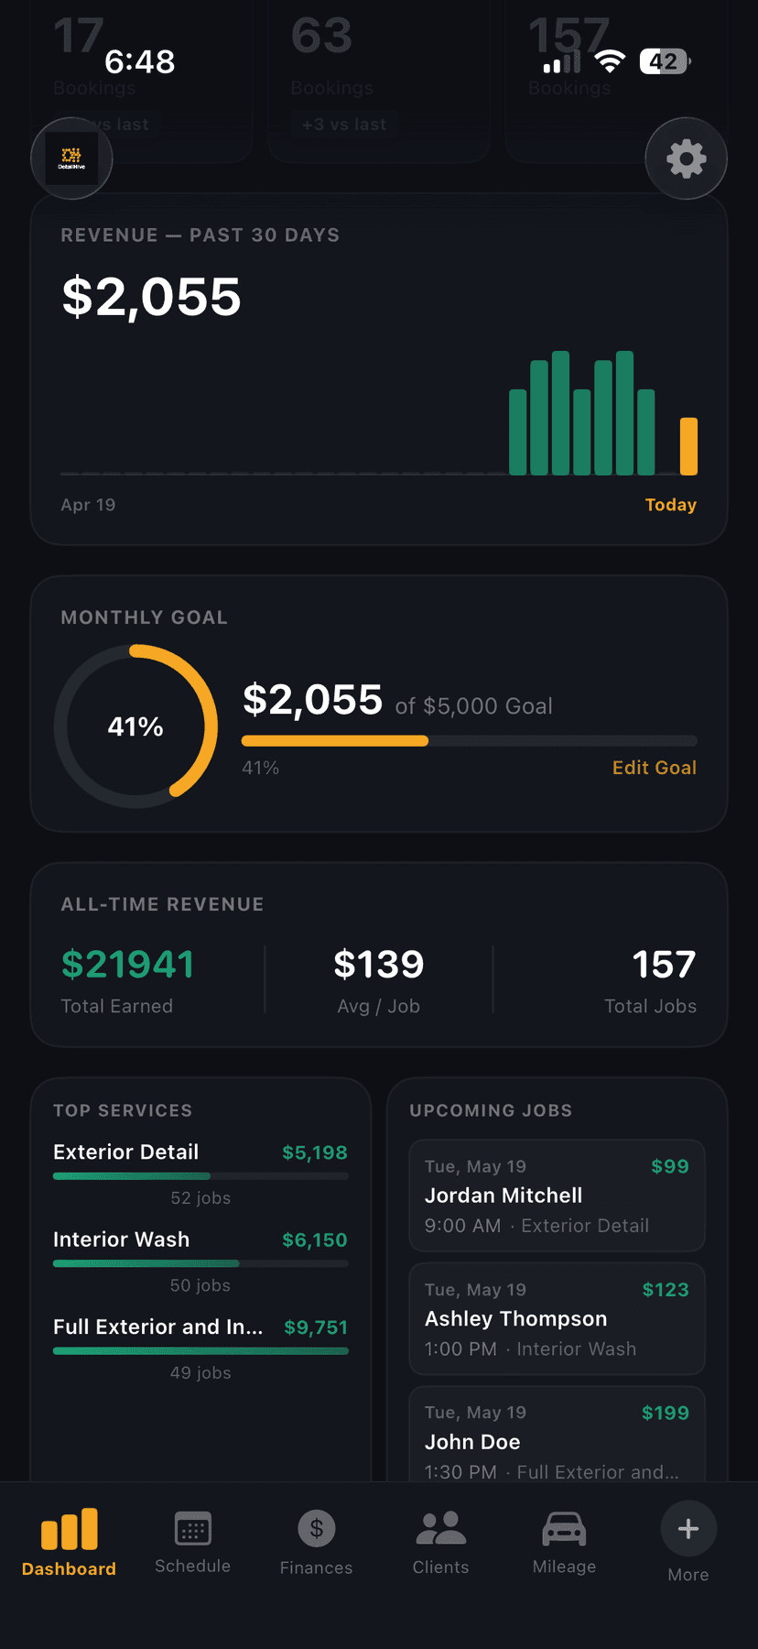The width and height of the screenshot is (758, 1649).
Task: Tap the 41% circular progress ring
Action: click(x=135, y=726)
